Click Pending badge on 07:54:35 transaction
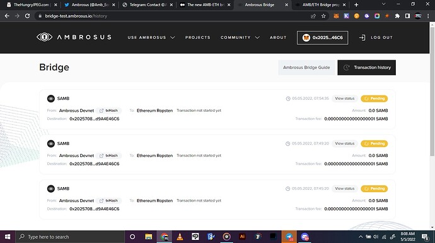The height and width of the screenshot is (243, 435). click(374, 99)
